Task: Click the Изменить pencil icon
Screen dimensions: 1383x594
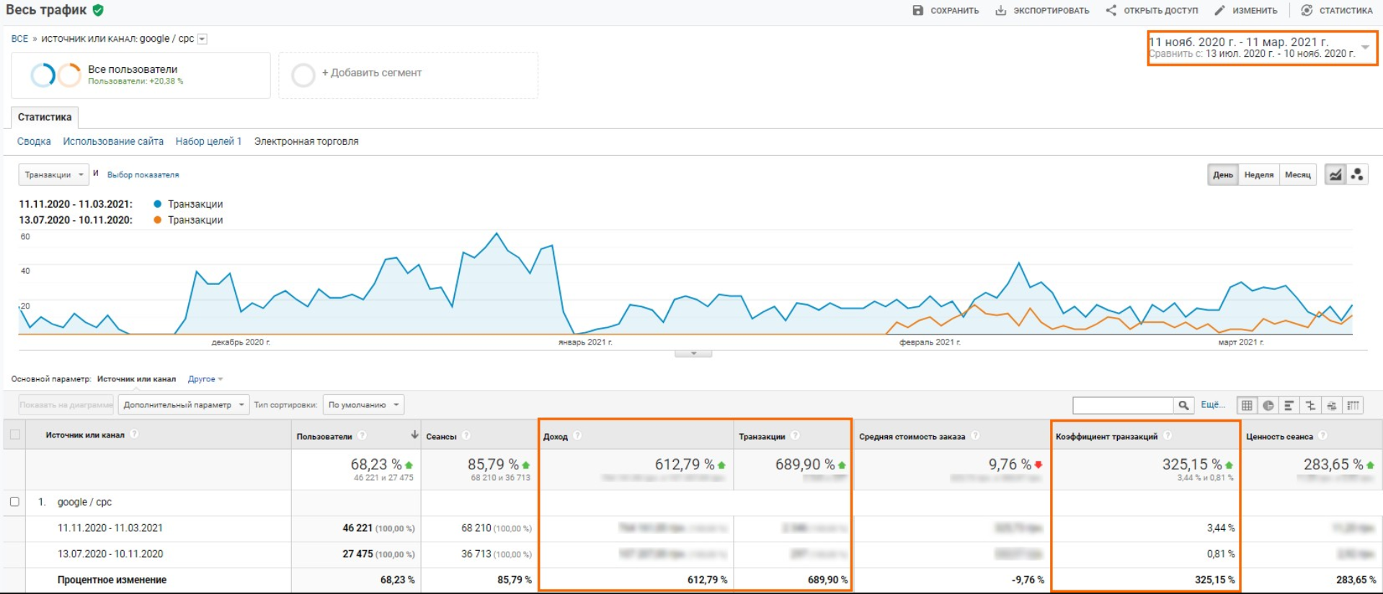Action: [1219, 11]
